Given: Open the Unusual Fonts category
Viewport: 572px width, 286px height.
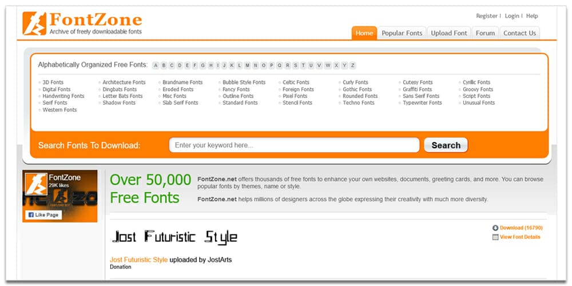Looking at the screenshot, I should coord(479,103).
